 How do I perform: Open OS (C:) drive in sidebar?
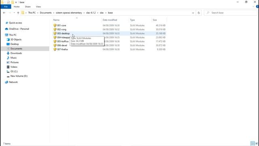pos(14,71)
